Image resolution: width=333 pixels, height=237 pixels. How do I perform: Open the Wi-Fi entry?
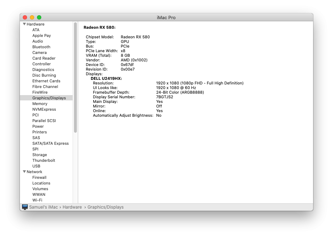(37, 200)
